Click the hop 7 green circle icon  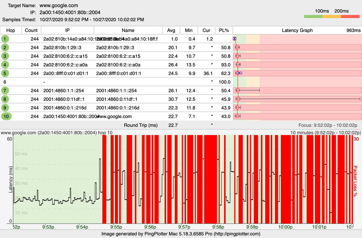pyautogui.click(x=5, y=91)
